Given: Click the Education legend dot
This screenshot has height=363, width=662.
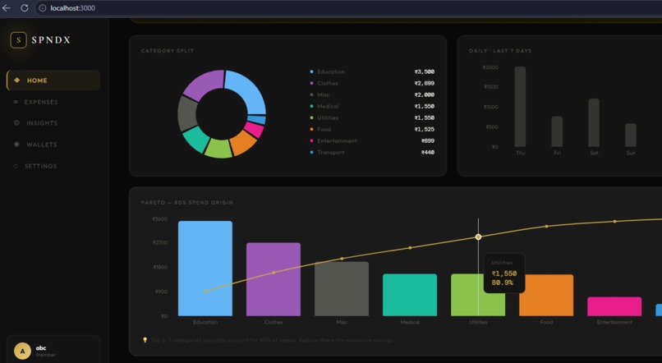Looking at the screenshot, I should [311, 71].
